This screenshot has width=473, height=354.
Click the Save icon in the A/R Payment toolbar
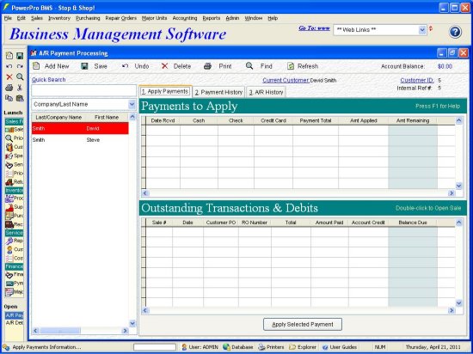pyautogui.click(x=85, y=66)
